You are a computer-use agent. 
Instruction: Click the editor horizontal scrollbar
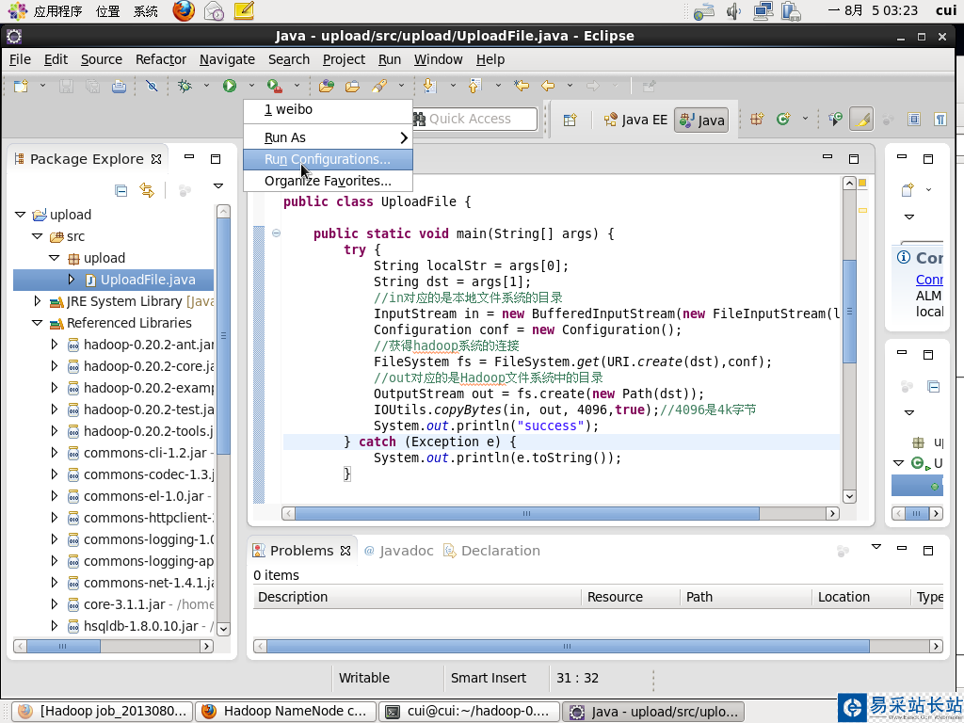click(x=526, y=514)
